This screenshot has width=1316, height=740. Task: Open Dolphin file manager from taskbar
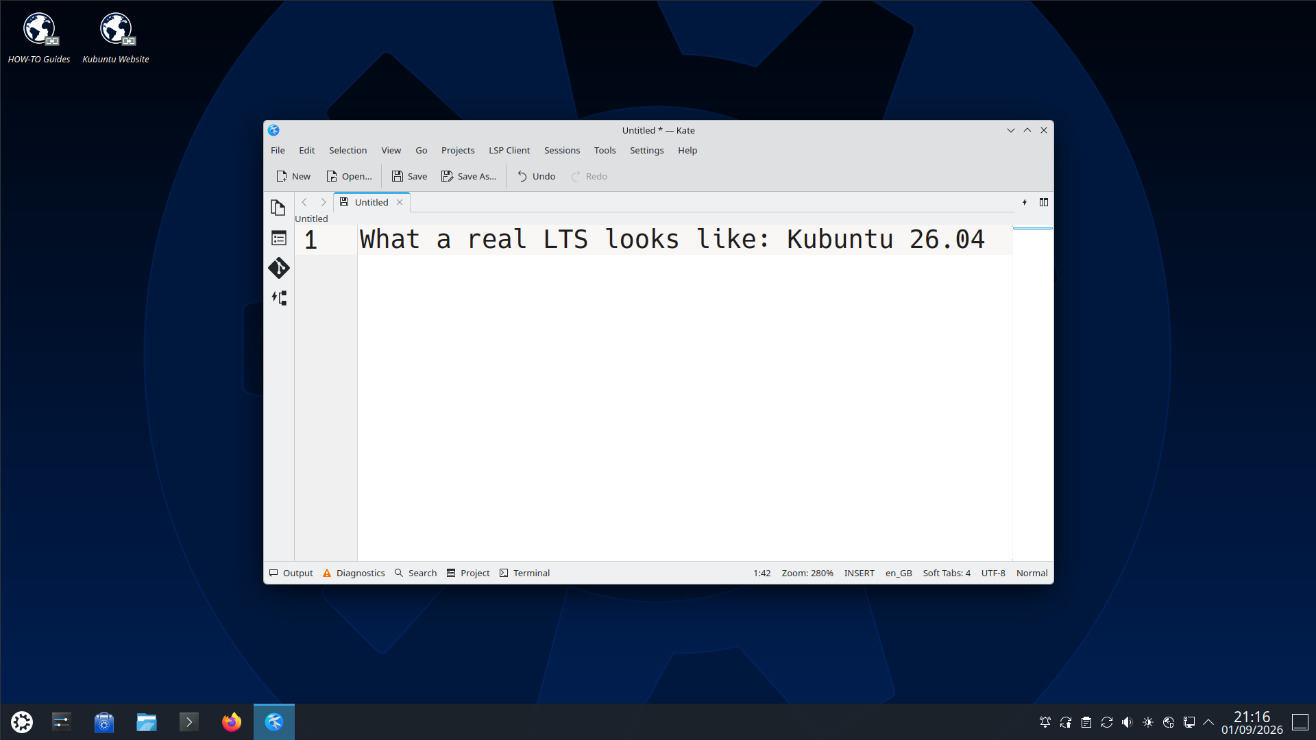147,722
